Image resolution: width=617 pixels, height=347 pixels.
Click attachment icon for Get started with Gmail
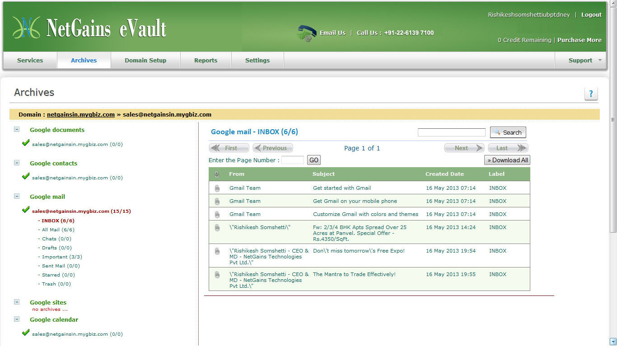point(217,188)
